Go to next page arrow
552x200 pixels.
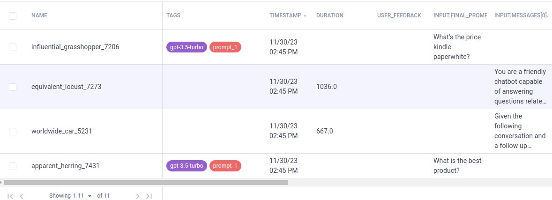pos(137,196)
